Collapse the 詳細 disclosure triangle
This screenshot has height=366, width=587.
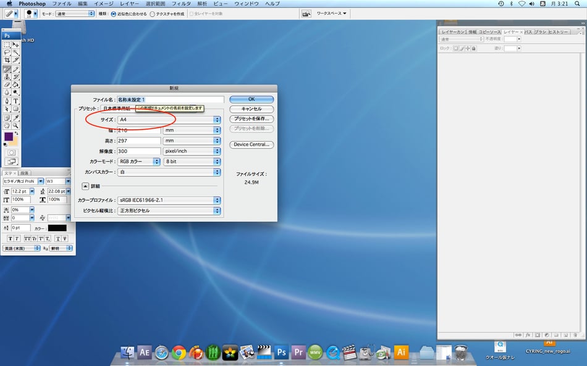85,186
